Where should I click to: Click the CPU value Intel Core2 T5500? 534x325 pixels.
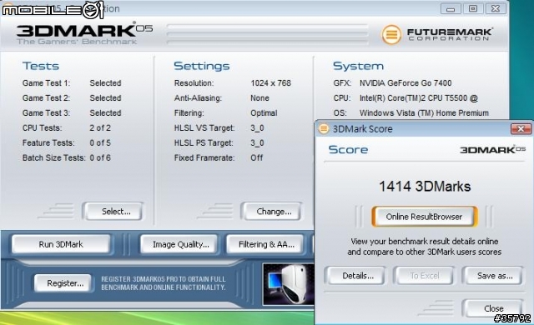point(419,97)
